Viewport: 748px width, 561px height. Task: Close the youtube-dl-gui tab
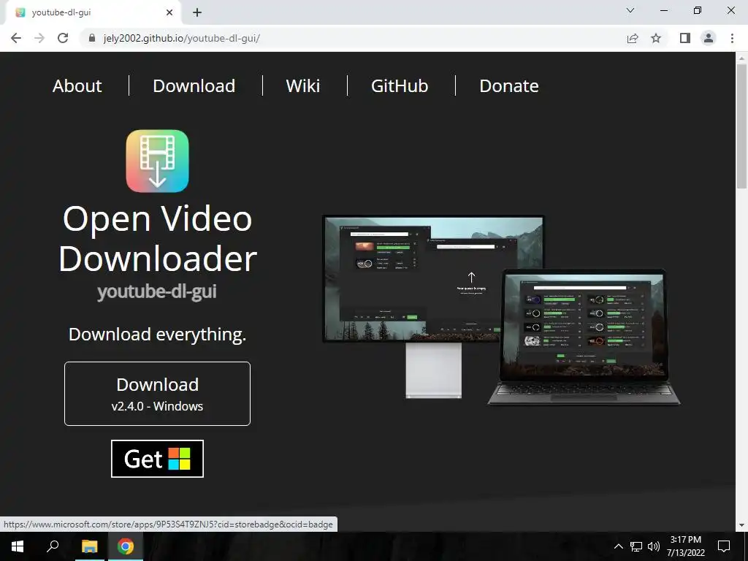(169, 12)
